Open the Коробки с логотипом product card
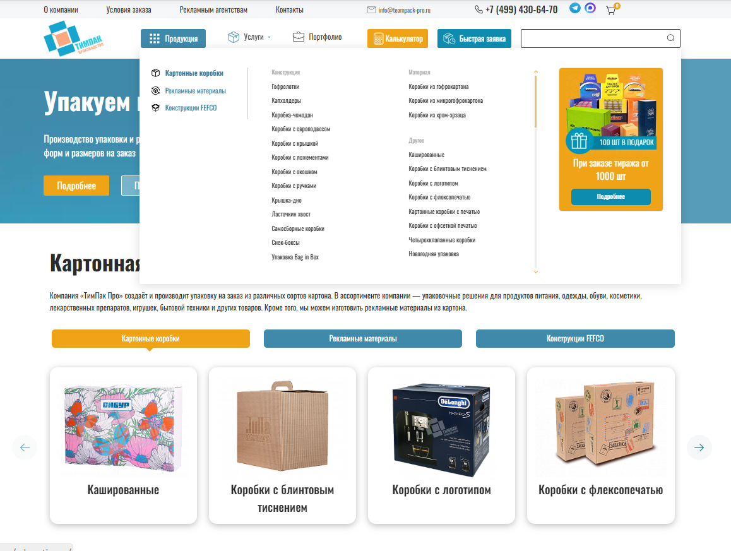This screenshot has height=551, width=731. coord(441,446)
